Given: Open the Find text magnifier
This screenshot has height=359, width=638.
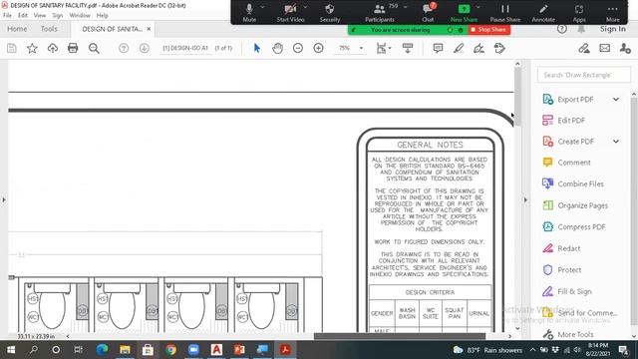Looking at the screenshot, I should (x=94, y=49).
